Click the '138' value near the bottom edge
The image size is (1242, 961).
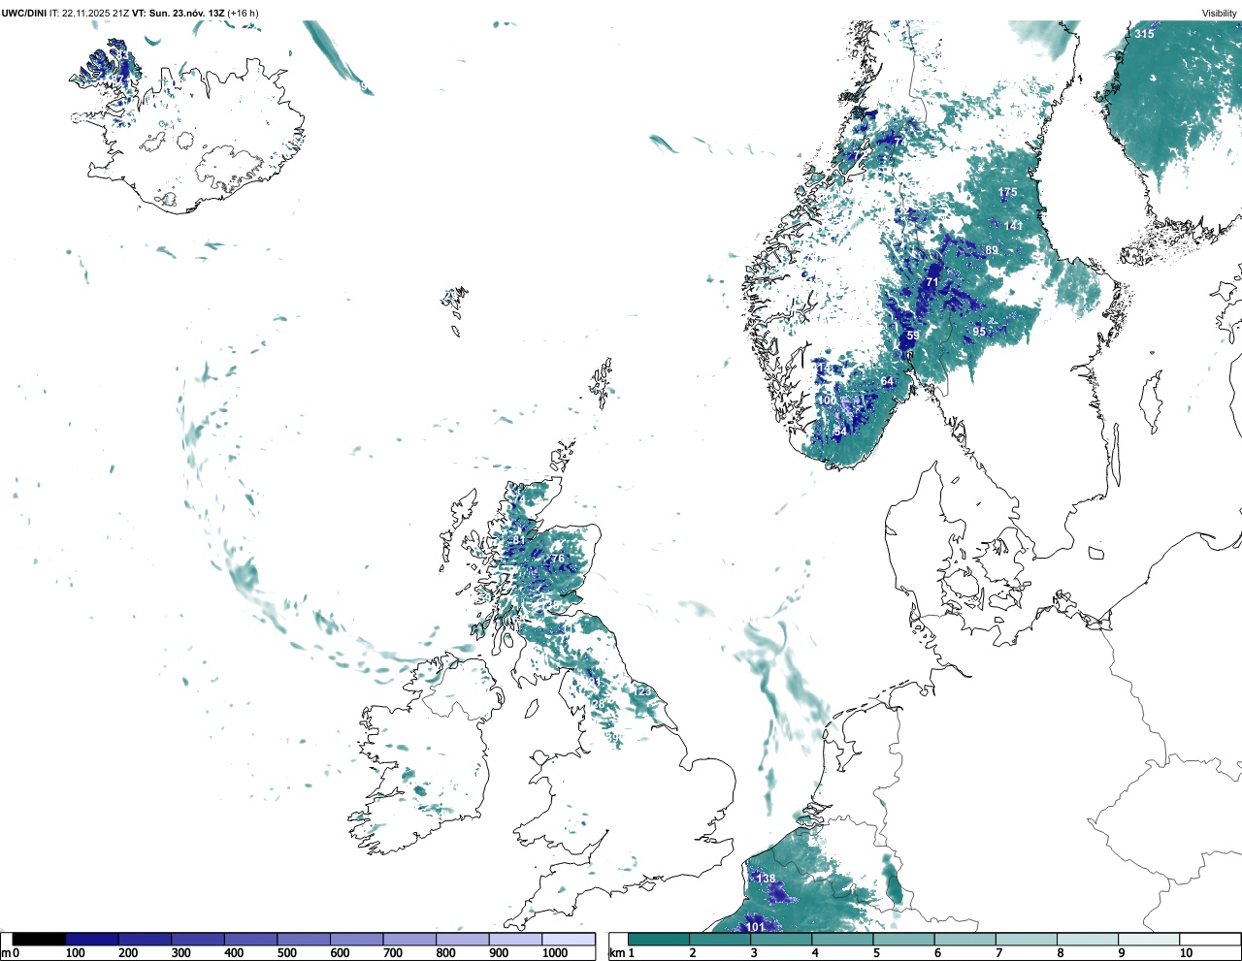(x=766, y=879)
